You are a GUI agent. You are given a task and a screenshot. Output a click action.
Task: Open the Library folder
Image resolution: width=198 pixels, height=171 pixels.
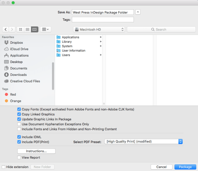coord(67,42)
